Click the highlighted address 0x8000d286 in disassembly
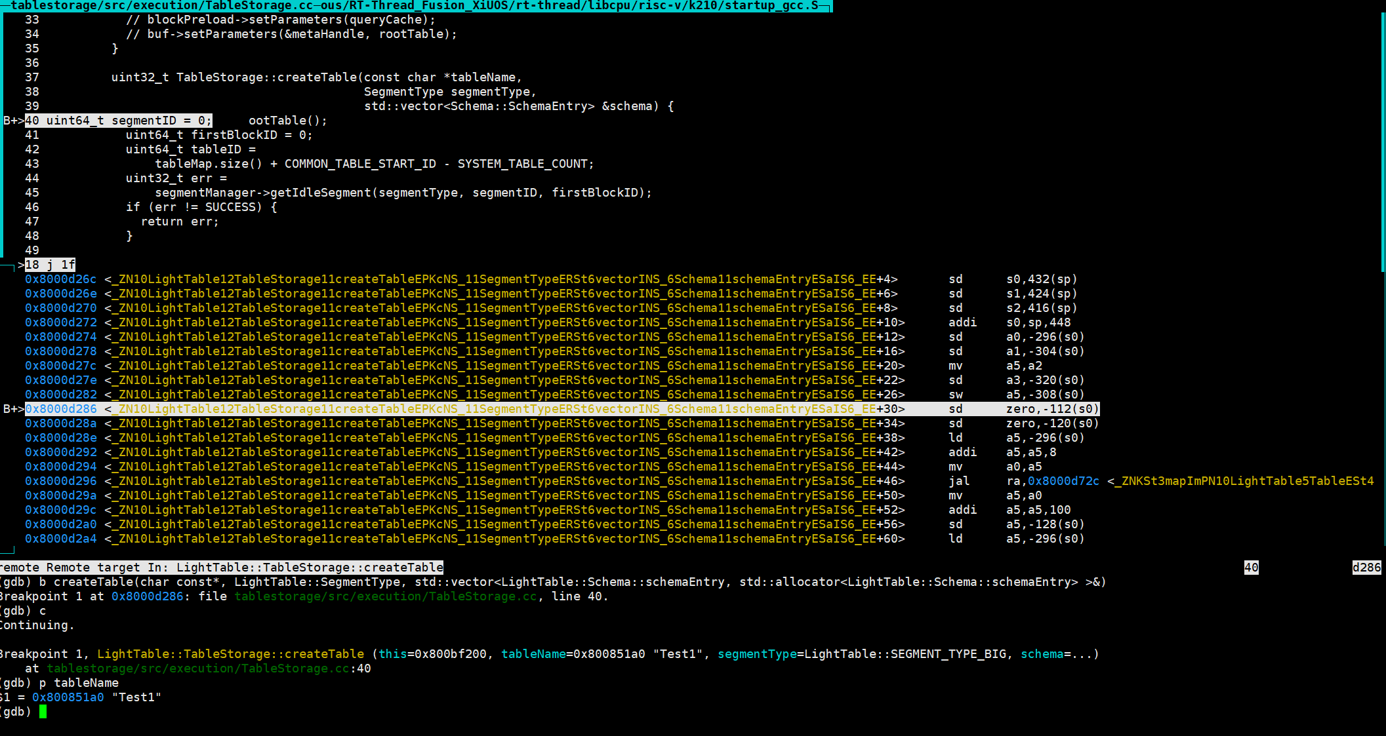Screen dimensions: 1386x736 [x=61, y=409]
